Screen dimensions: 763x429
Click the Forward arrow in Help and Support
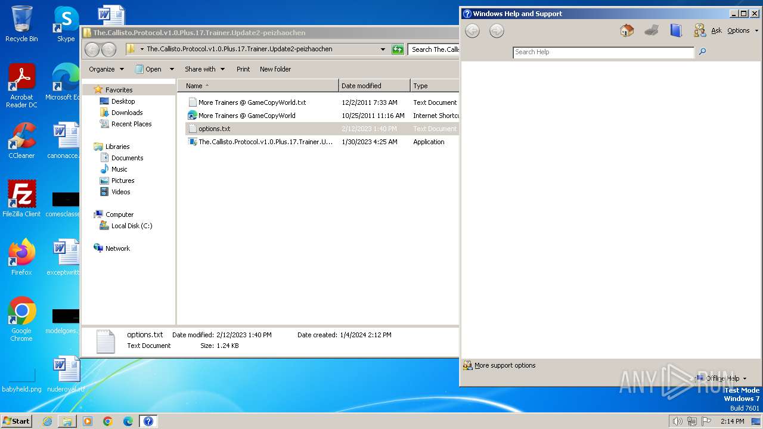pyautogui.click(x=497, y=31)
